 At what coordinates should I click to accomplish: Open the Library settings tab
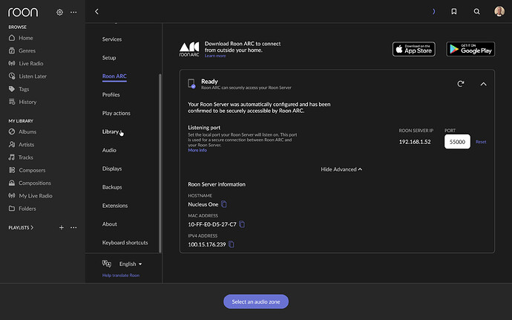(111, 131)
